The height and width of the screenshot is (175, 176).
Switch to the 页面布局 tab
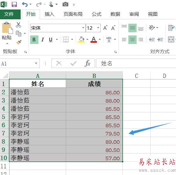pos(73,14)
